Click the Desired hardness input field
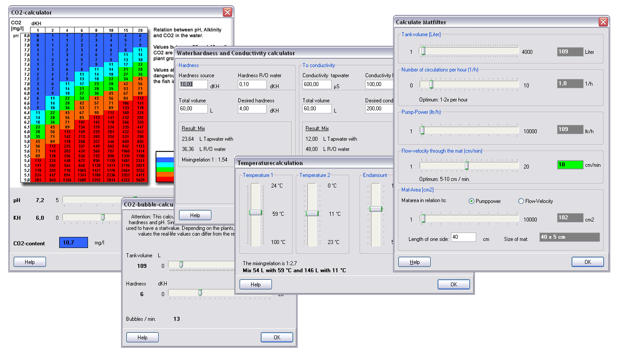This screenshot has height=353, width=619. [252, 109]
